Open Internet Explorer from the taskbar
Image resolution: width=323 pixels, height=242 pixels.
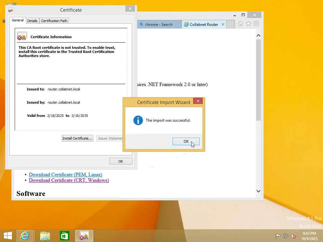point(25,236)
